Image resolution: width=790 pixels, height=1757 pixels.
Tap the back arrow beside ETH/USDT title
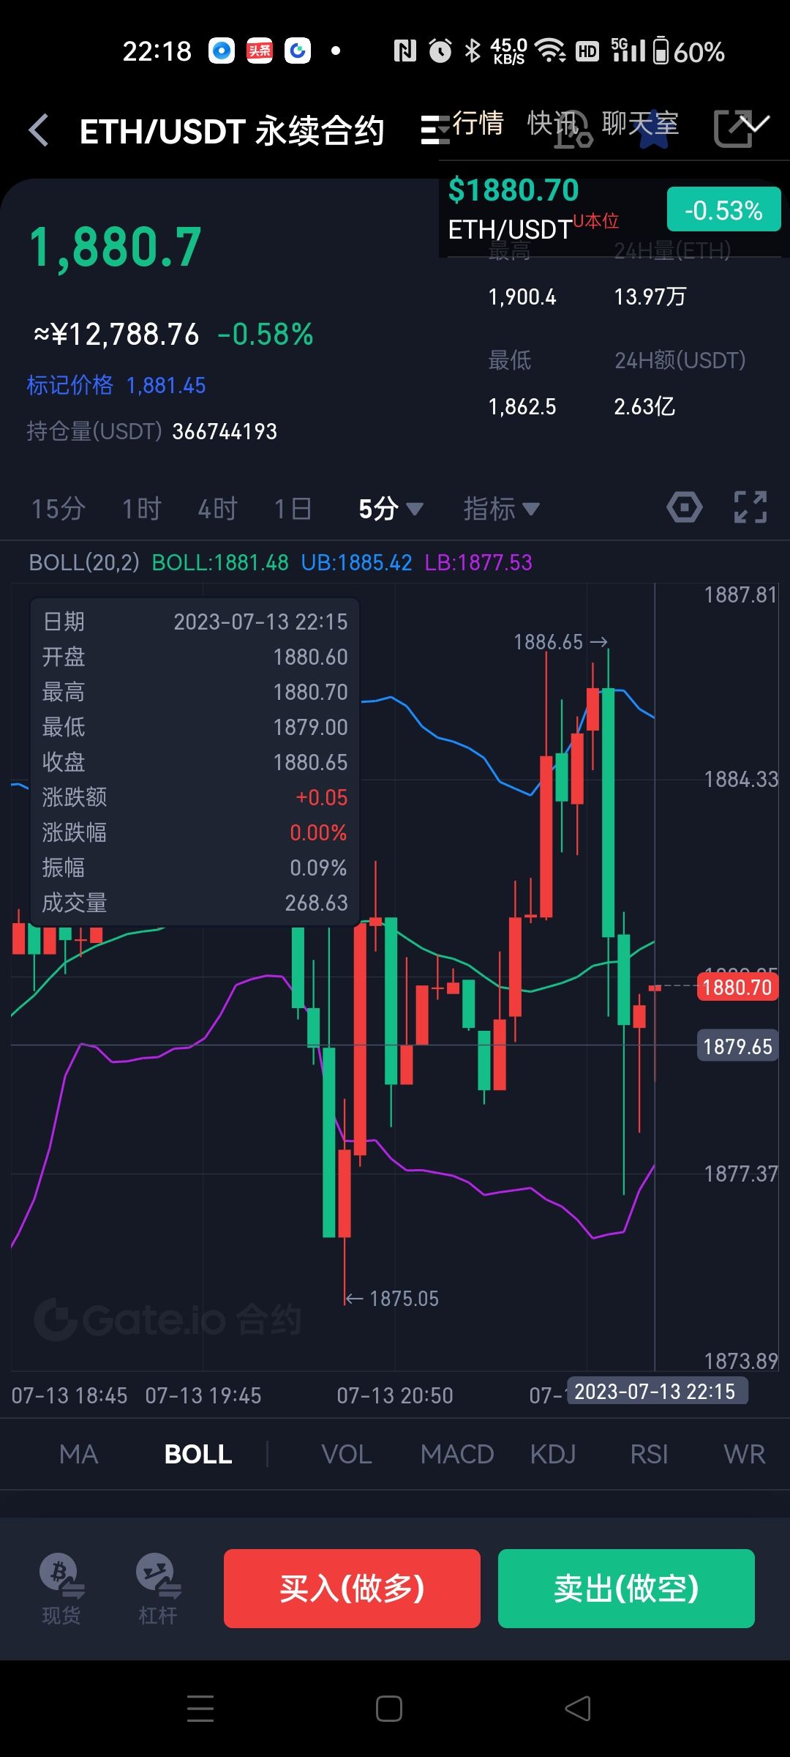click(39, 130)
